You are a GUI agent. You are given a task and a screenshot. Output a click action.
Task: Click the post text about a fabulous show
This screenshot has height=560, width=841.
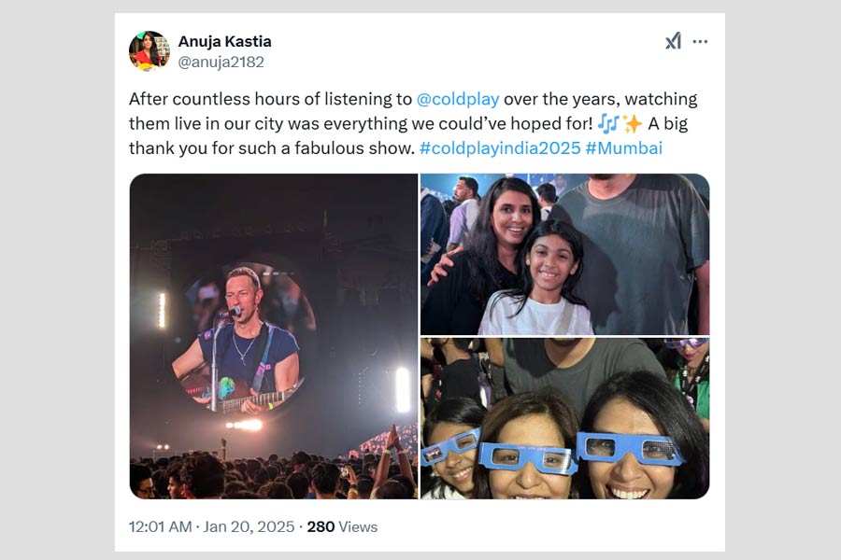coord(271,148)
